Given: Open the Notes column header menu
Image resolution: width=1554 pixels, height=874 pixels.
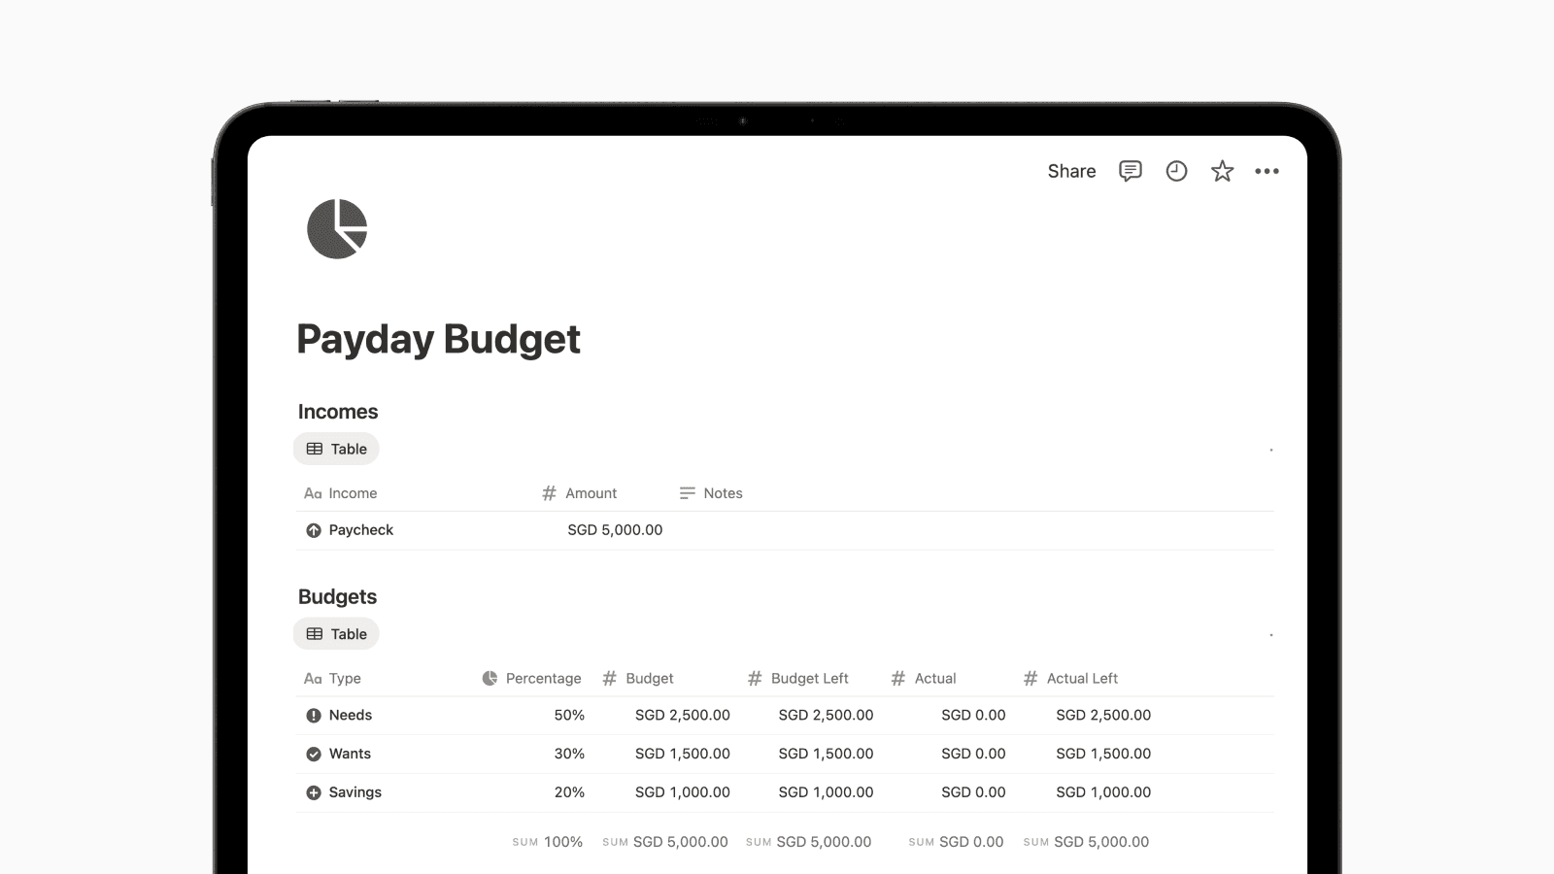Looking at the screenshot, I should (711, 493).
